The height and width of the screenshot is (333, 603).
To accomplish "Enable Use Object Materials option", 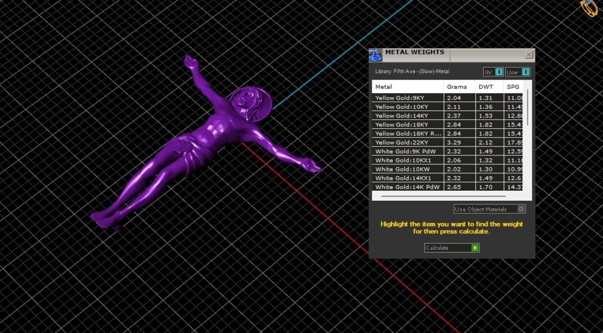I will click(490, 209).
